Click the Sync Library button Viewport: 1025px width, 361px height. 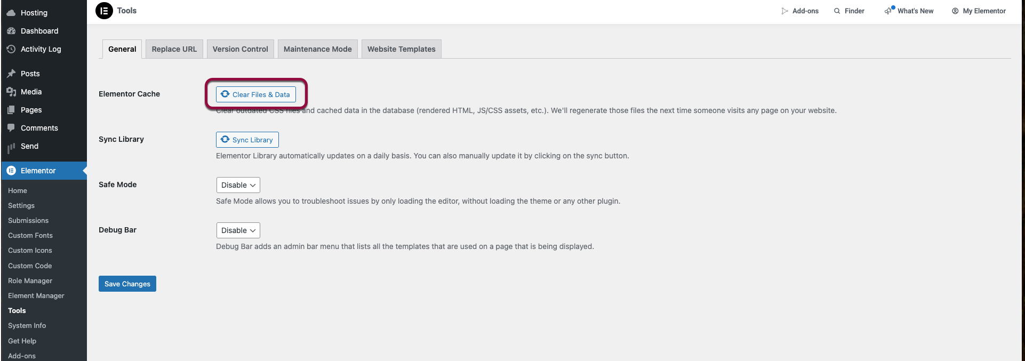coord(247,140)
